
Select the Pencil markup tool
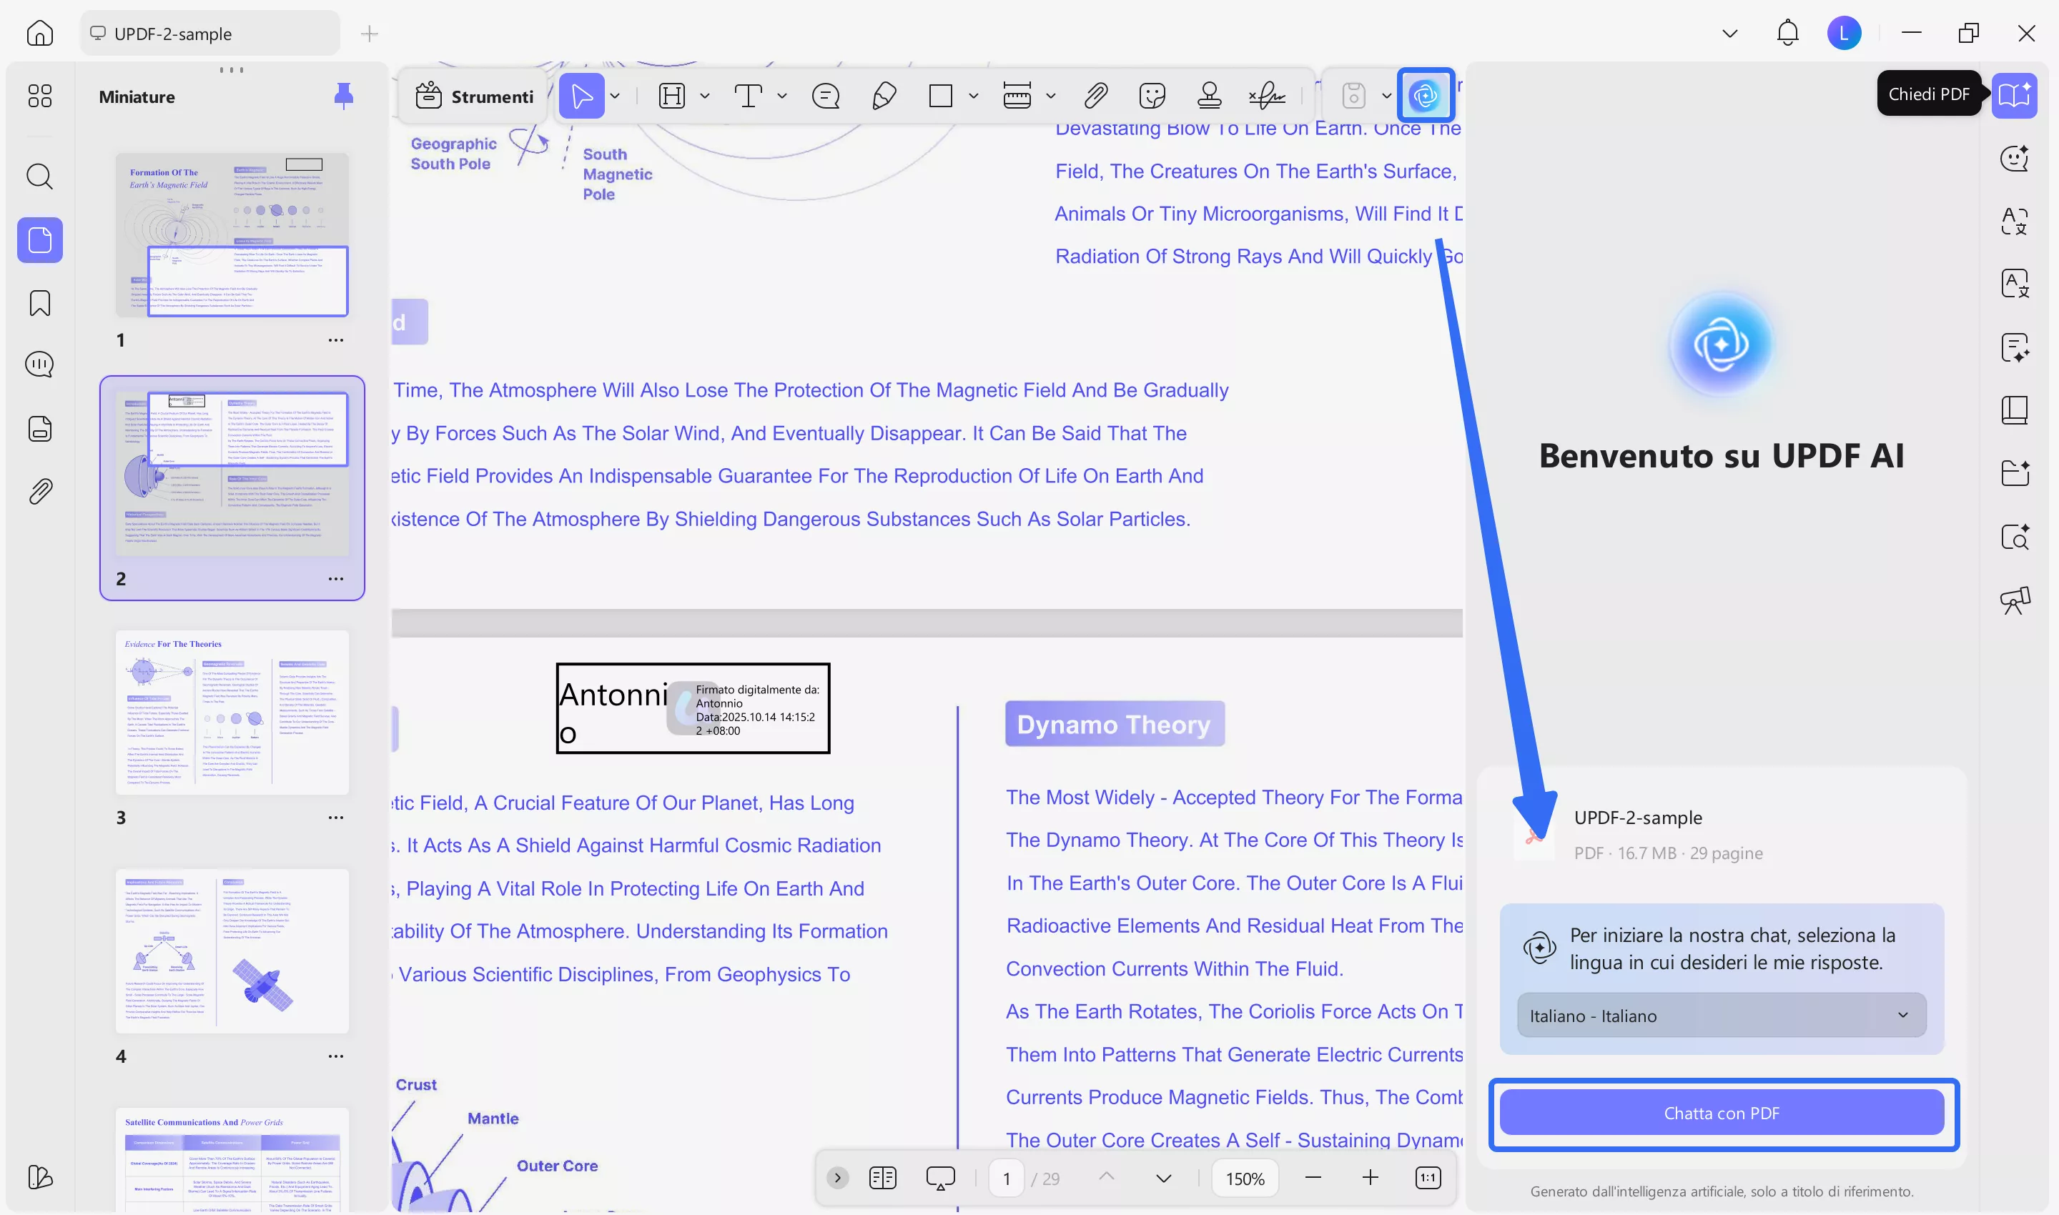[x=883, y=96]
